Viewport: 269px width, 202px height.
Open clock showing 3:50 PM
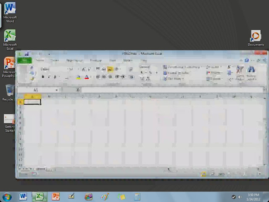tap(253, 197)
